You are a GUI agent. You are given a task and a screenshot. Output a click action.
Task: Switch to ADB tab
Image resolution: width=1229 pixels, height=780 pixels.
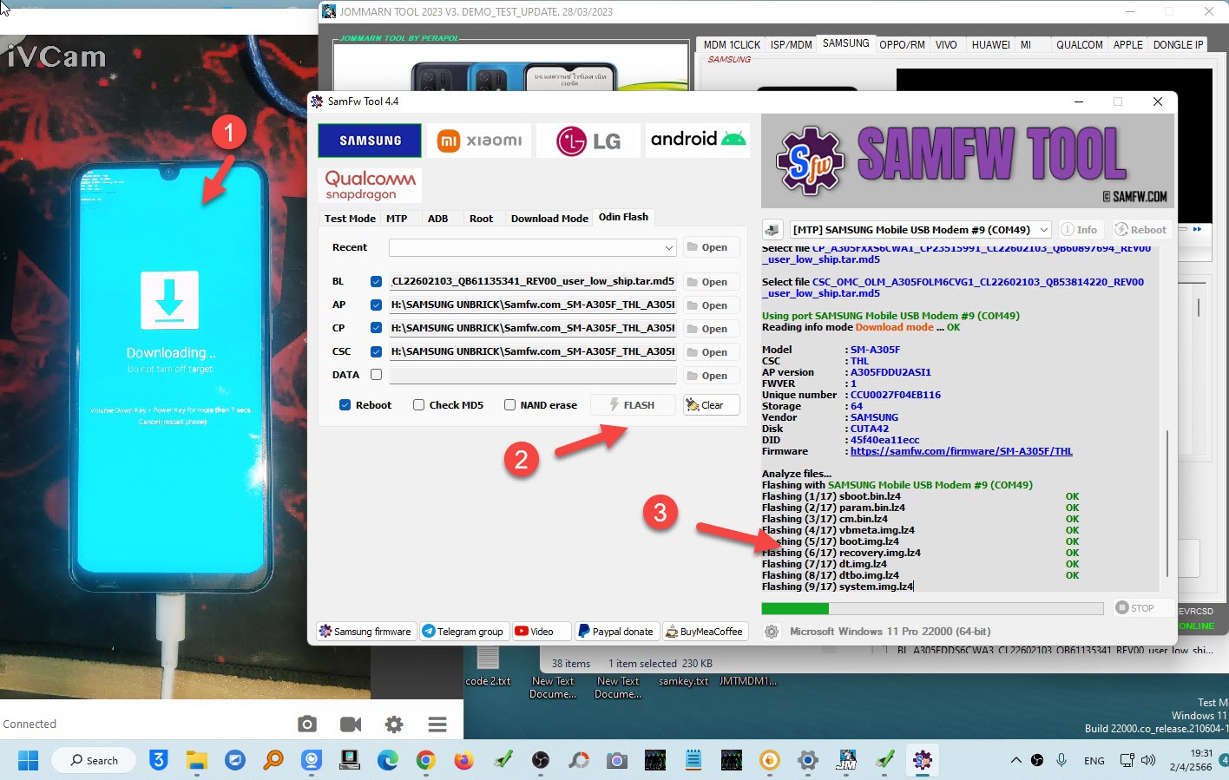(437, 219)
